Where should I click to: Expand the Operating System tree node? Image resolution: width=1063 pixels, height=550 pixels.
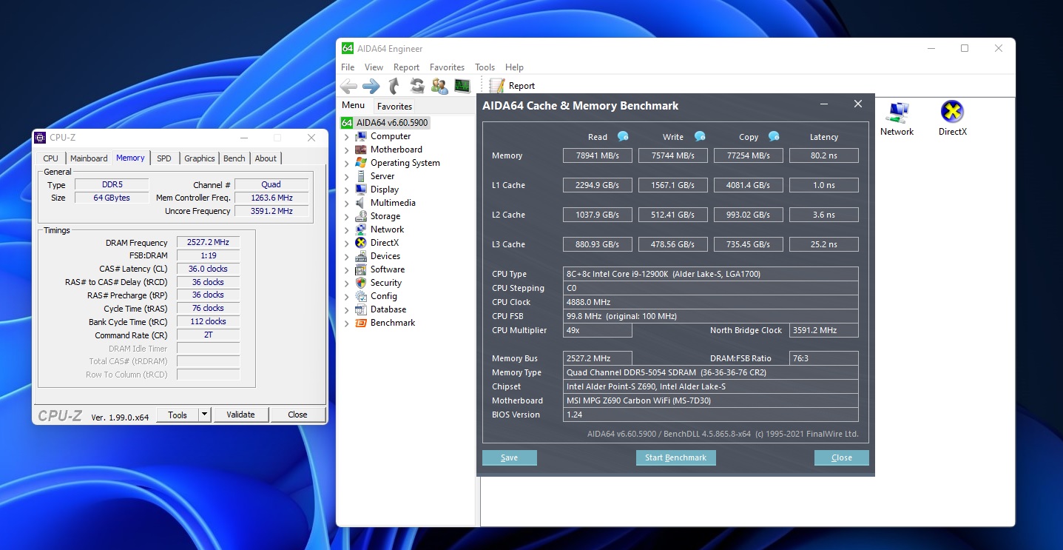(346, 164)
